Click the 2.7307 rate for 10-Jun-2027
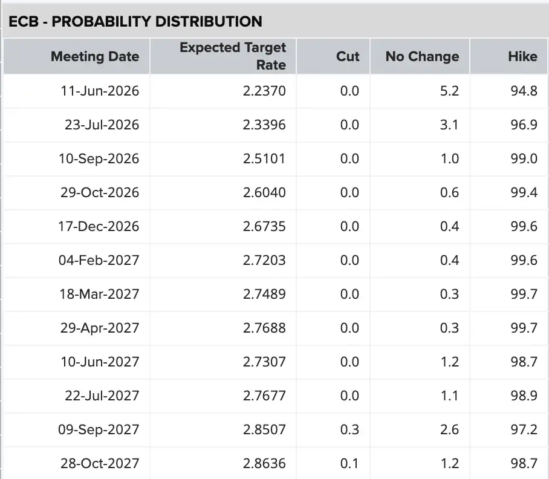549x479 pixels. 264,362
